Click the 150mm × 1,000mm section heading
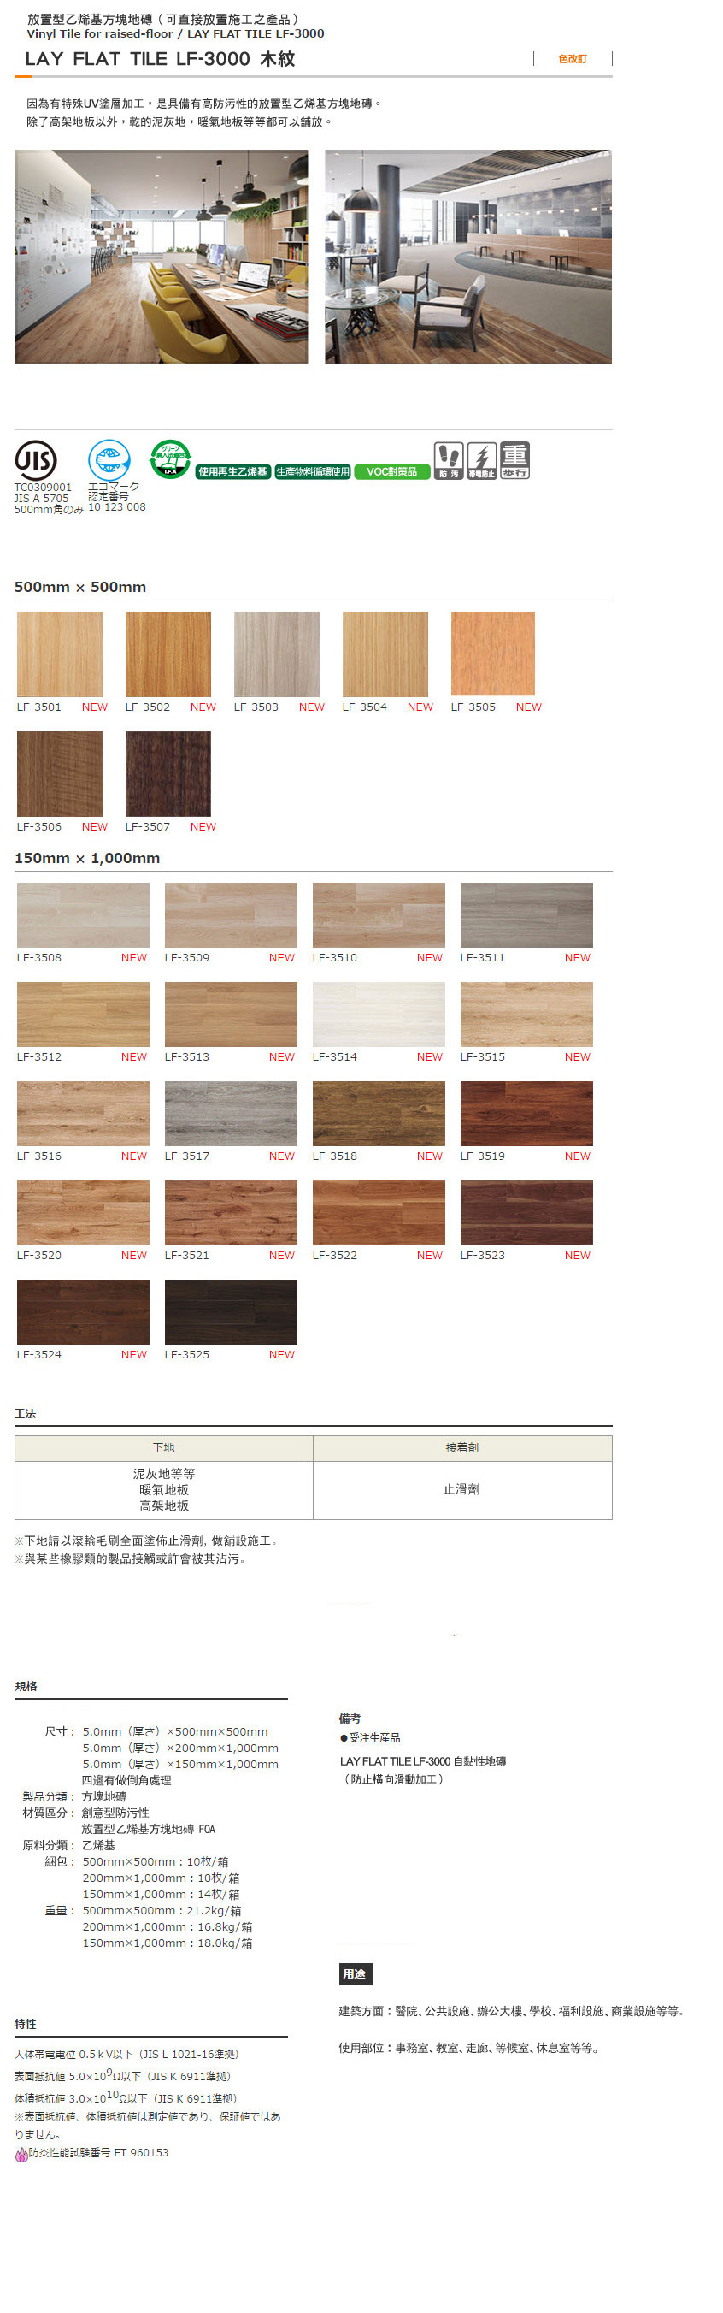Image resolution: width=723 pixels, height=2313 pixels. tap(87, 859)
